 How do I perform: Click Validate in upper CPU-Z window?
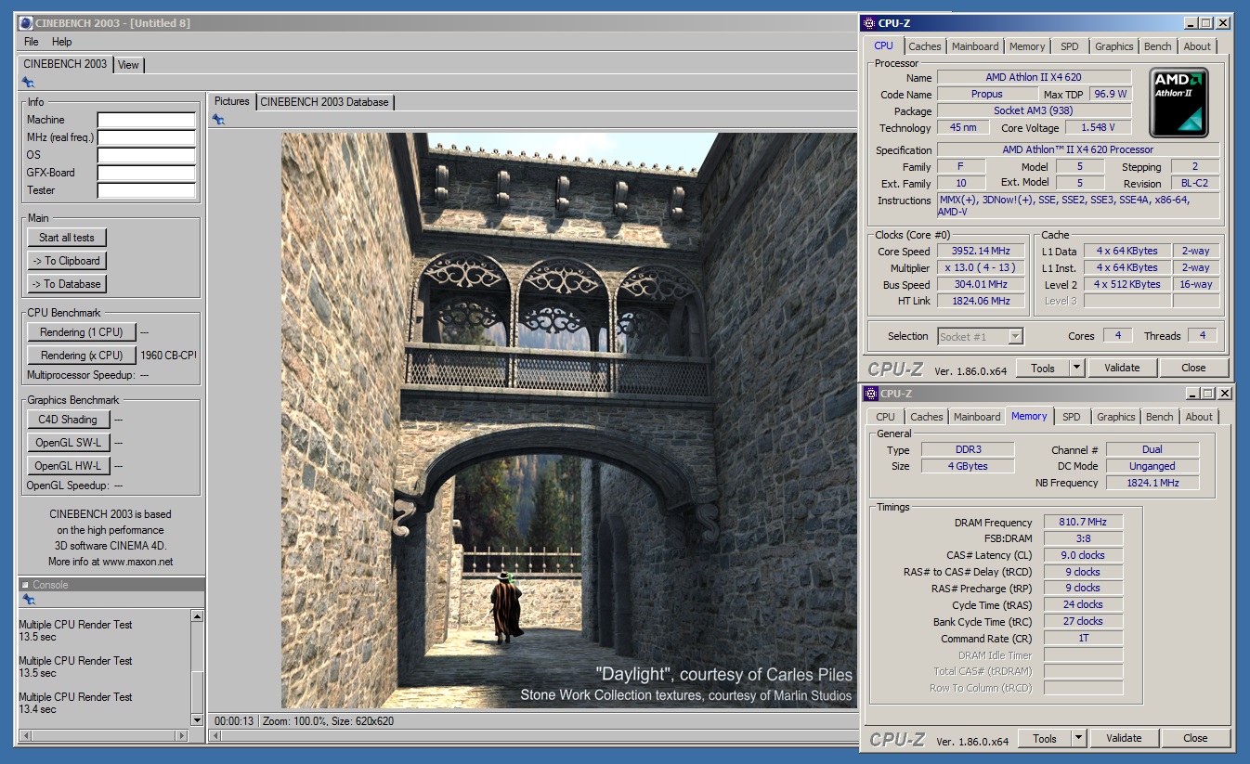[1122, 368]
